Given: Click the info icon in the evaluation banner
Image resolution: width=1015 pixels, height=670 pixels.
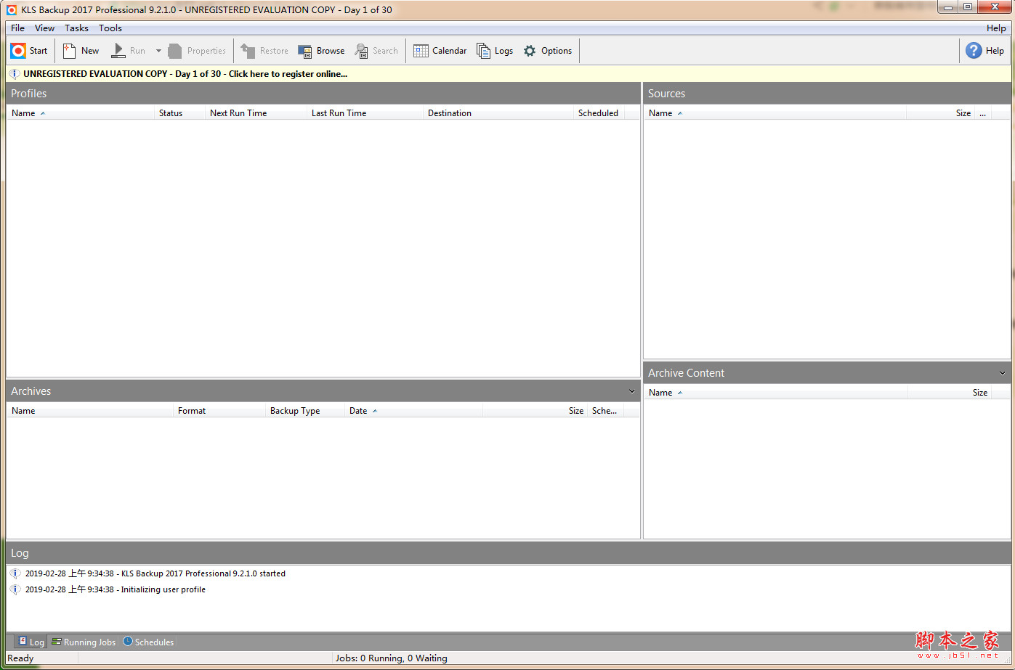Looking at the screenshot, I should (15, 73).
